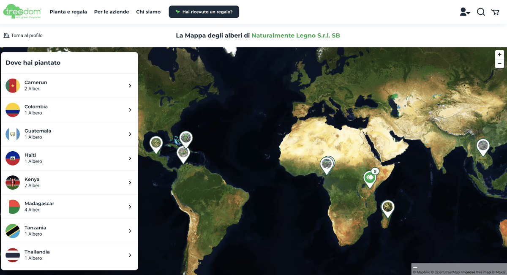This screenshot has width=507, height=275.
Task: Click the Guatemala tree map pin
Action: point(156,143)
